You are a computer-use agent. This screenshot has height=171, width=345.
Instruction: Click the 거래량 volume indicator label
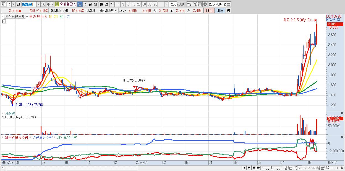click(10, 113)
